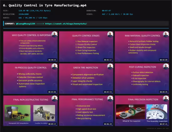This screenshot has width=172, height=132.
Task: Click the Detection of air pockets bullet
Action: [83, 78]
